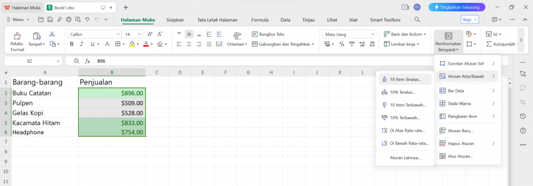533x186 pixels.
Task: Click the fx insert function icon
Action: coord(88,61)
